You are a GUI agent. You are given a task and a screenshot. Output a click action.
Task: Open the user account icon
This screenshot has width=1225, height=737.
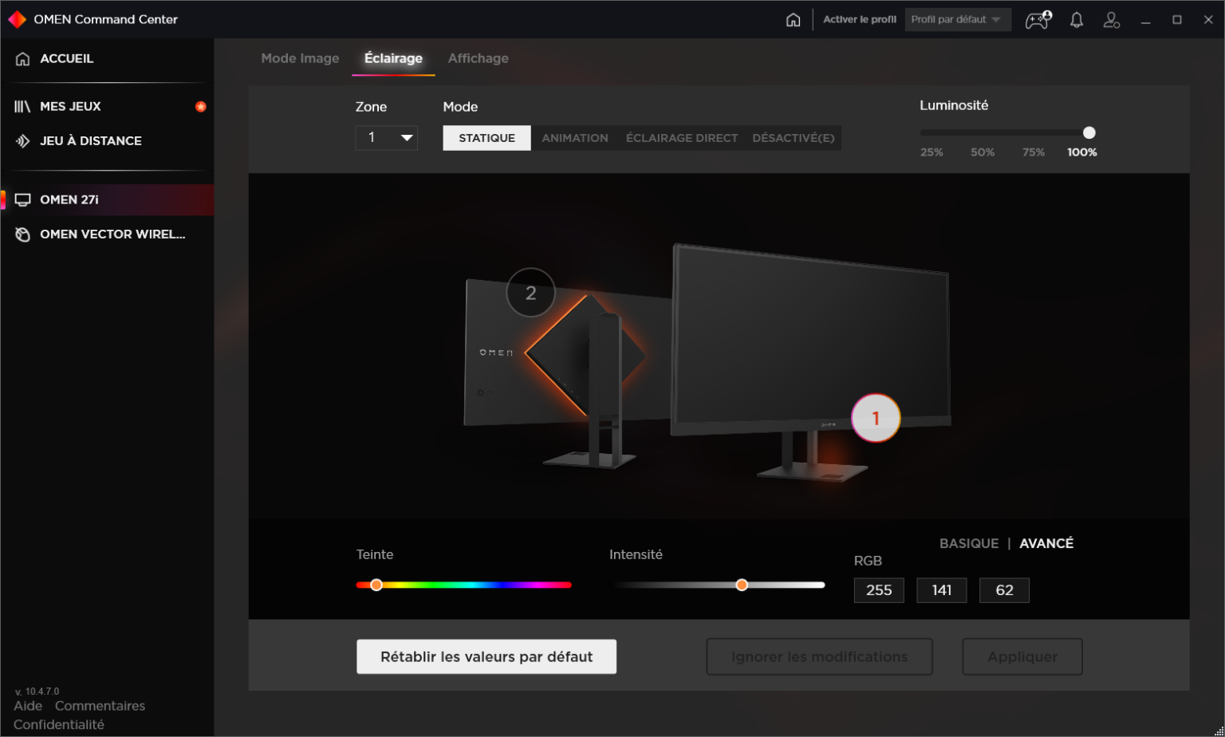coord(1112,20)
